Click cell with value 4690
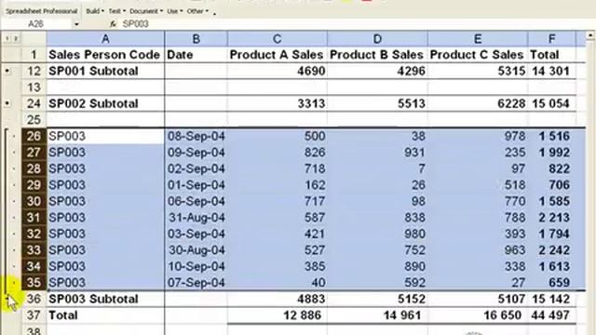The width and height of the screenshot is (596, 335). click(x=278, y=71)
